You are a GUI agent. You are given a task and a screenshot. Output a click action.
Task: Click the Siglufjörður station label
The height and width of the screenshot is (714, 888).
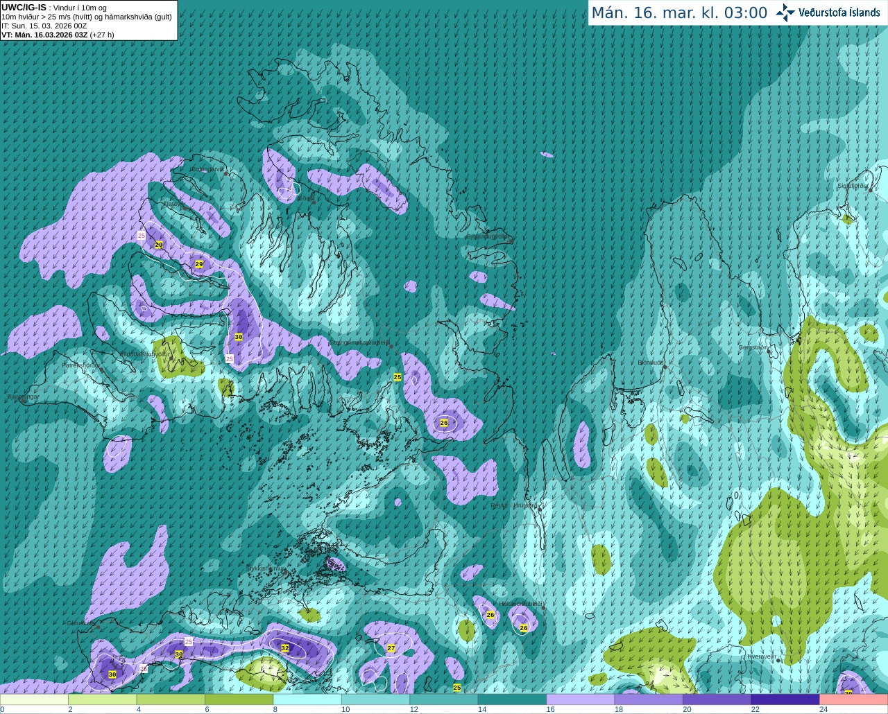point(853,186)
